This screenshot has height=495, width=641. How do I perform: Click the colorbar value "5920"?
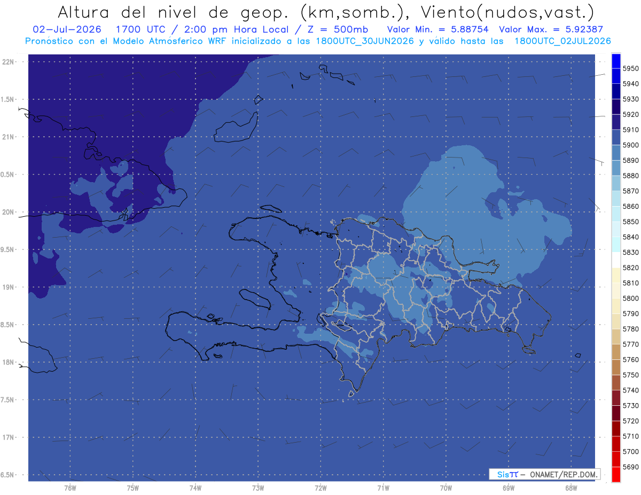(631, 114)
